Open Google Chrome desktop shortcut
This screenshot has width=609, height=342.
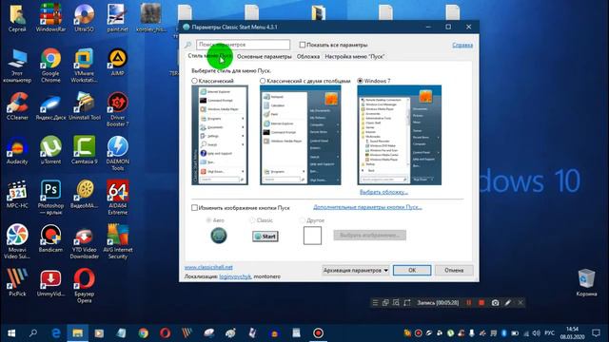[50, 66]
